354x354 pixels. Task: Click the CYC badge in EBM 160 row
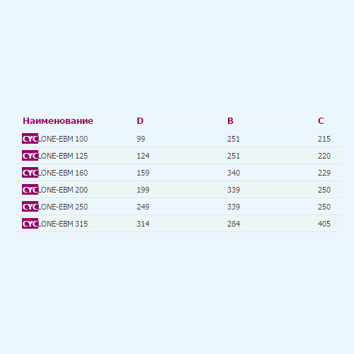30,173
